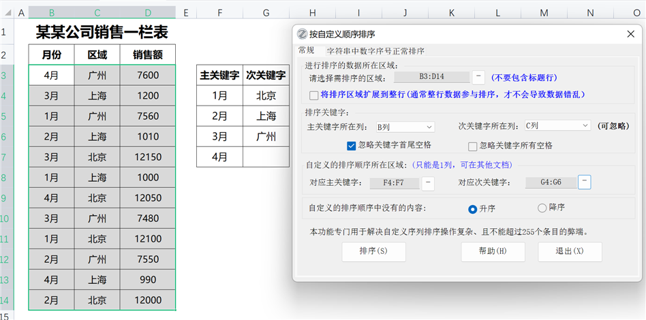646x320 pixels.
Task: Enable extending the sort range to entire rows
Action: 314,95
